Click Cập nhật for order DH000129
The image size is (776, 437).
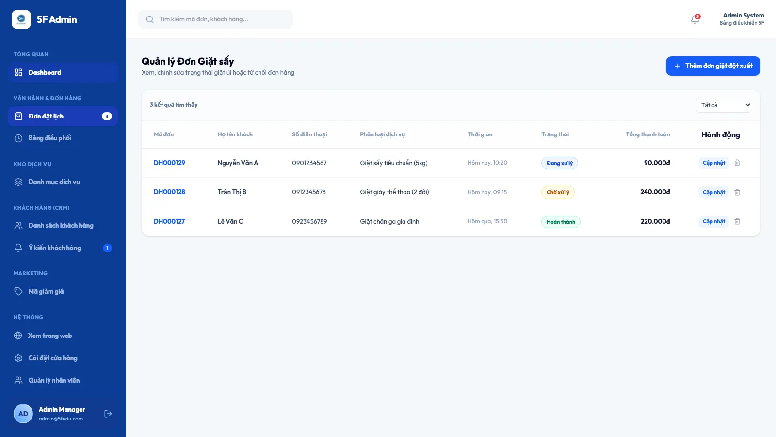pos(714,163)
